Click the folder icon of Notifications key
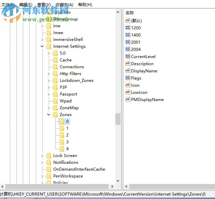215x199 pixels. click(49, 162)
